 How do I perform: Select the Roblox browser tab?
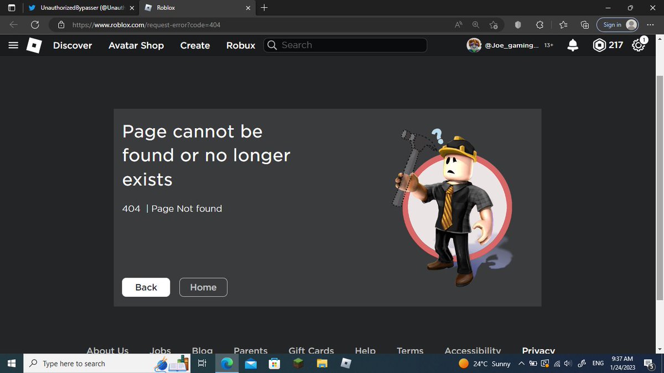(196, 8)
